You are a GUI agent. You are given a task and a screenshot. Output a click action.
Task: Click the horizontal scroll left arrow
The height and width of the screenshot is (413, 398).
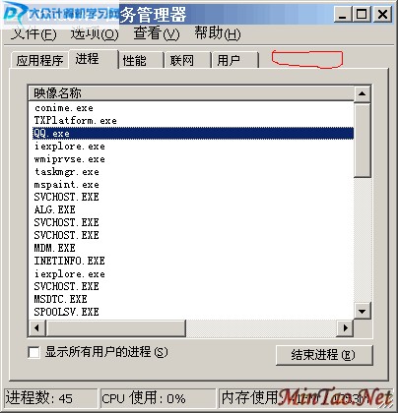pos(36,327)
